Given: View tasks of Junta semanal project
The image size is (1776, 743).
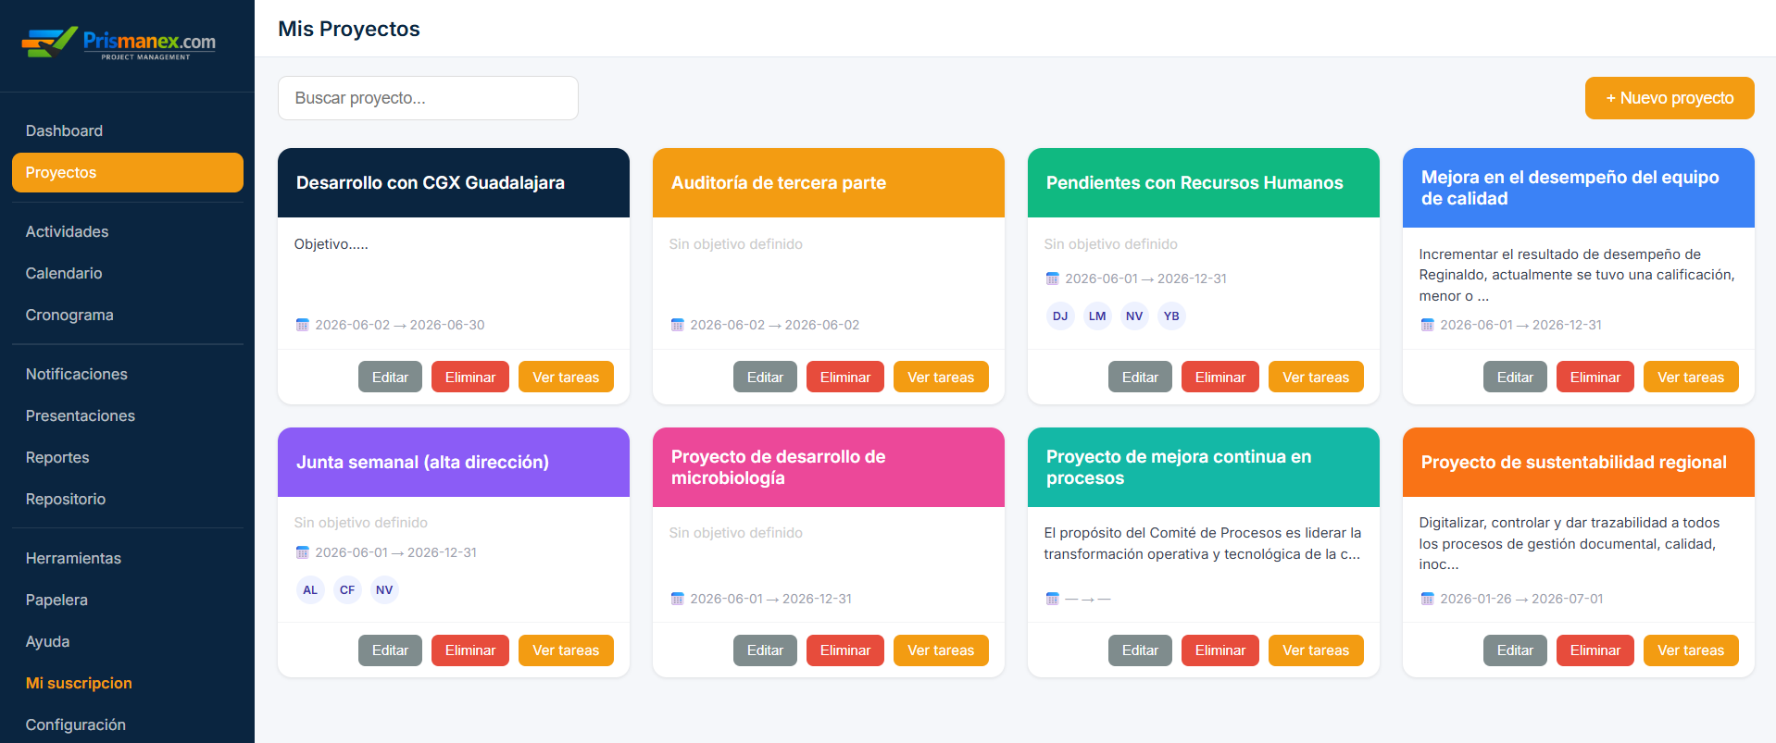Looking at the screenshot, I should coord(566,650).
